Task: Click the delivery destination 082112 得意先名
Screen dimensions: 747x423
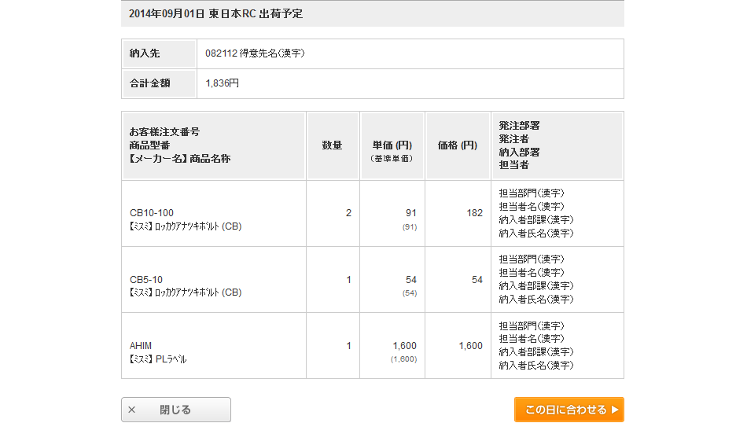Action: 255,53
